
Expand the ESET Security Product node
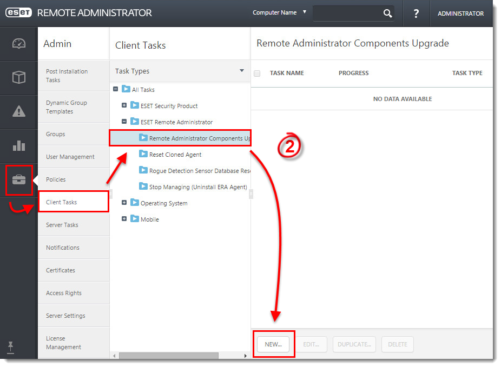click(124, 105)
